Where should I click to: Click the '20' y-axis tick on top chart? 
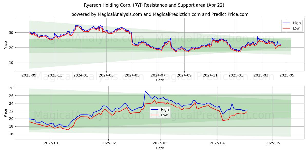[x=12, y=47]
